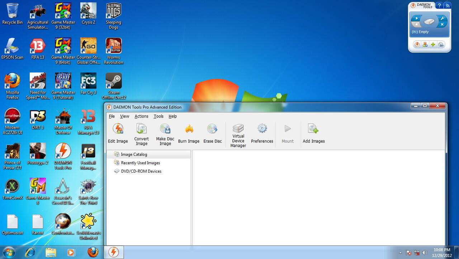Click the gadget's play mount button
The height and width of the screenshot is (259, 459).
click(x=416, y=18)
